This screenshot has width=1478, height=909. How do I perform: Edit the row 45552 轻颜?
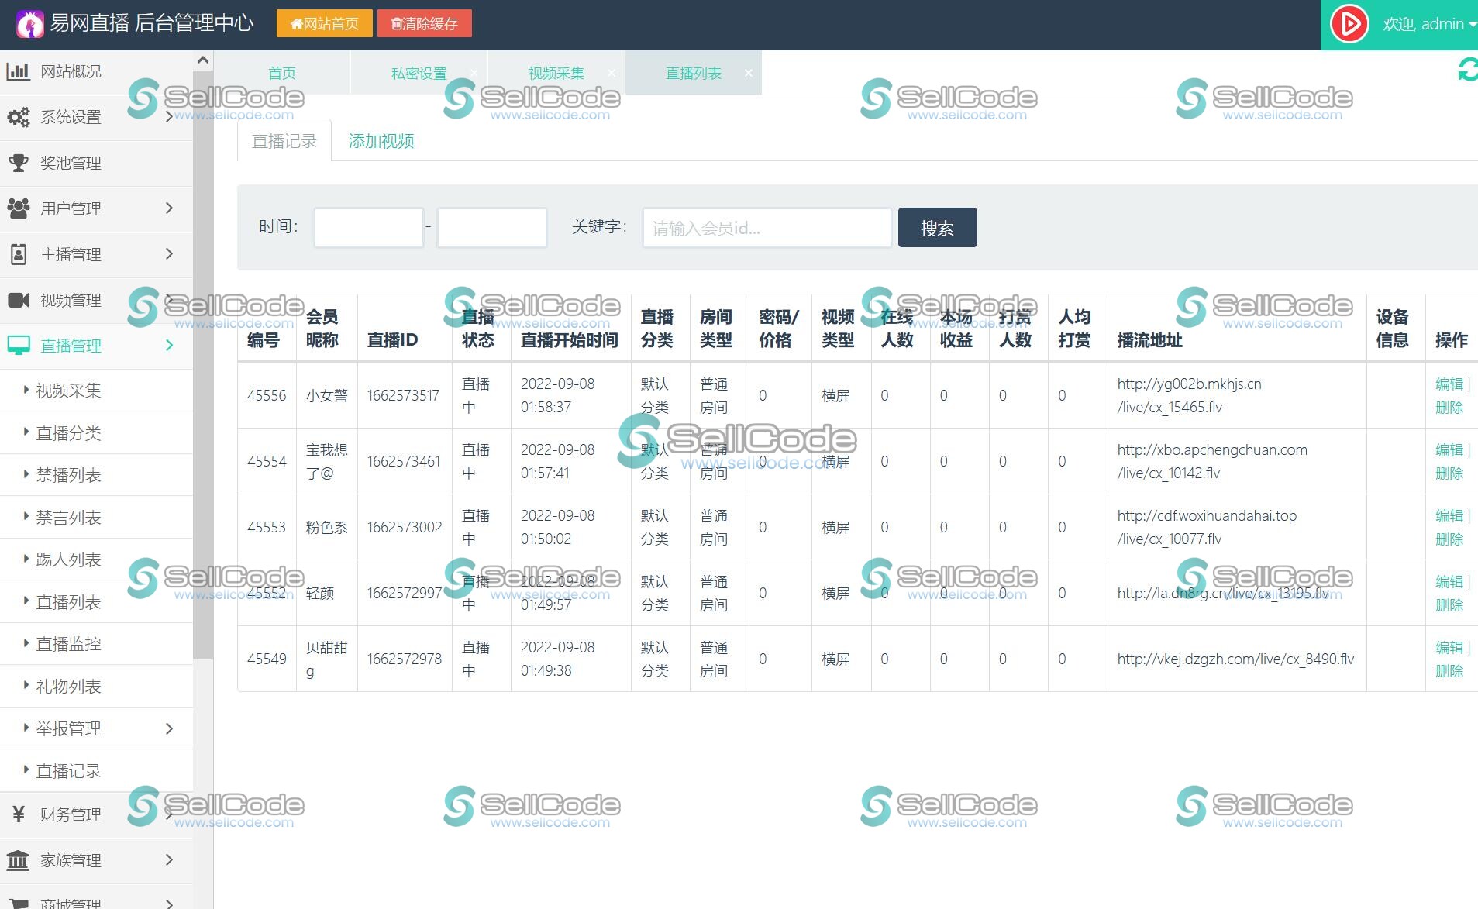pos(1449,582)
